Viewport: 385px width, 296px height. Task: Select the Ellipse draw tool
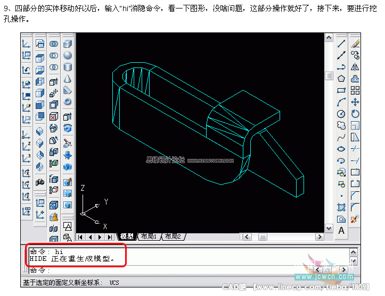[341, 149]
